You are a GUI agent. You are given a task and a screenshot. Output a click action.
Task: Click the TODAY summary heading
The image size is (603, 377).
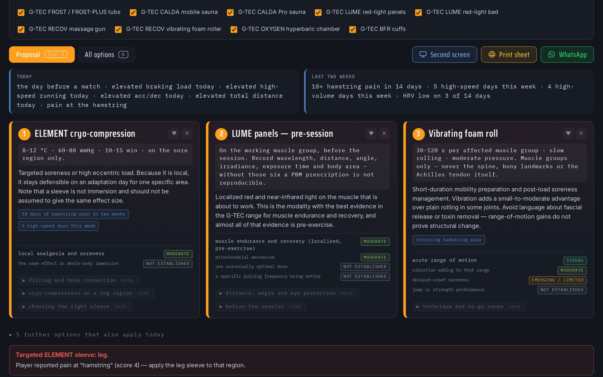coord(24,77)
